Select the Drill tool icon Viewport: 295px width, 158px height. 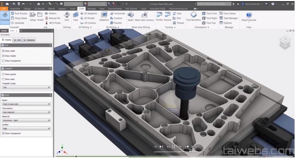point(67,16)
